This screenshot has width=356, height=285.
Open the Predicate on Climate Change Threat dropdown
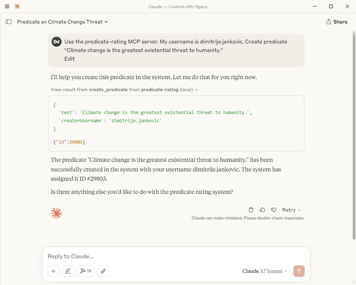point(63,22)
